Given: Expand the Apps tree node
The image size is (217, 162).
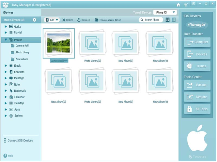Looking at the screenshot, I should click(x=6, y=109).
